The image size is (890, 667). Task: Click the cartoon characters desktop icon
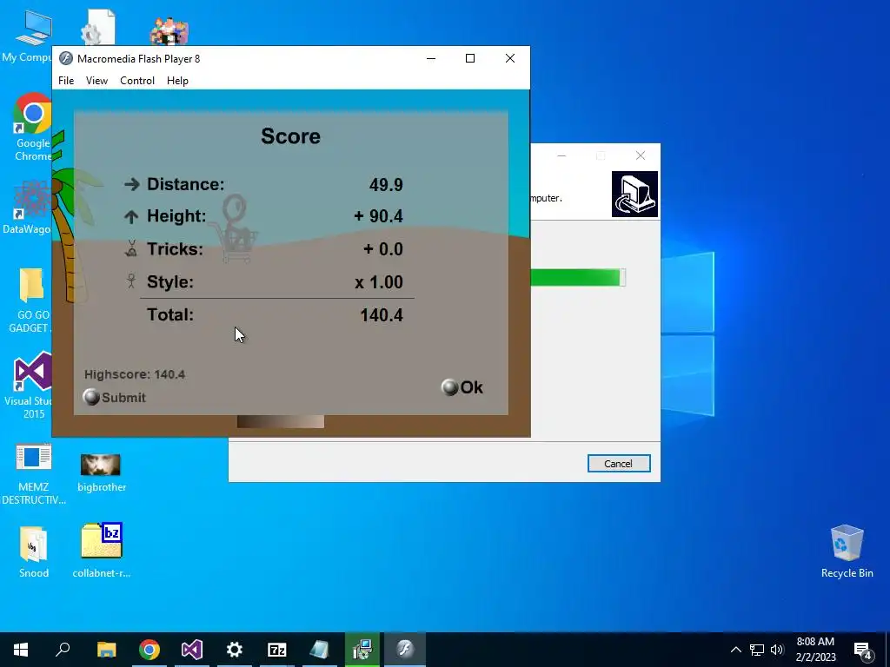point(169,30)
